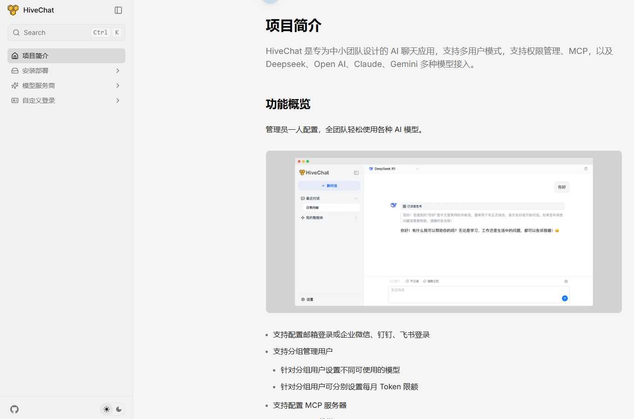Select 项目简介 in the sidebar

tap(35, 56)
